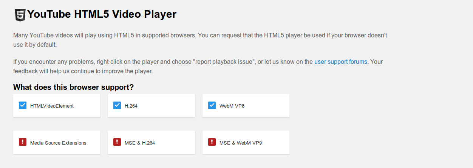Click the paragraph beginning "Many YouTube videos"
The width and height of the screenshot is (473, 168).
tap(200, 35)
